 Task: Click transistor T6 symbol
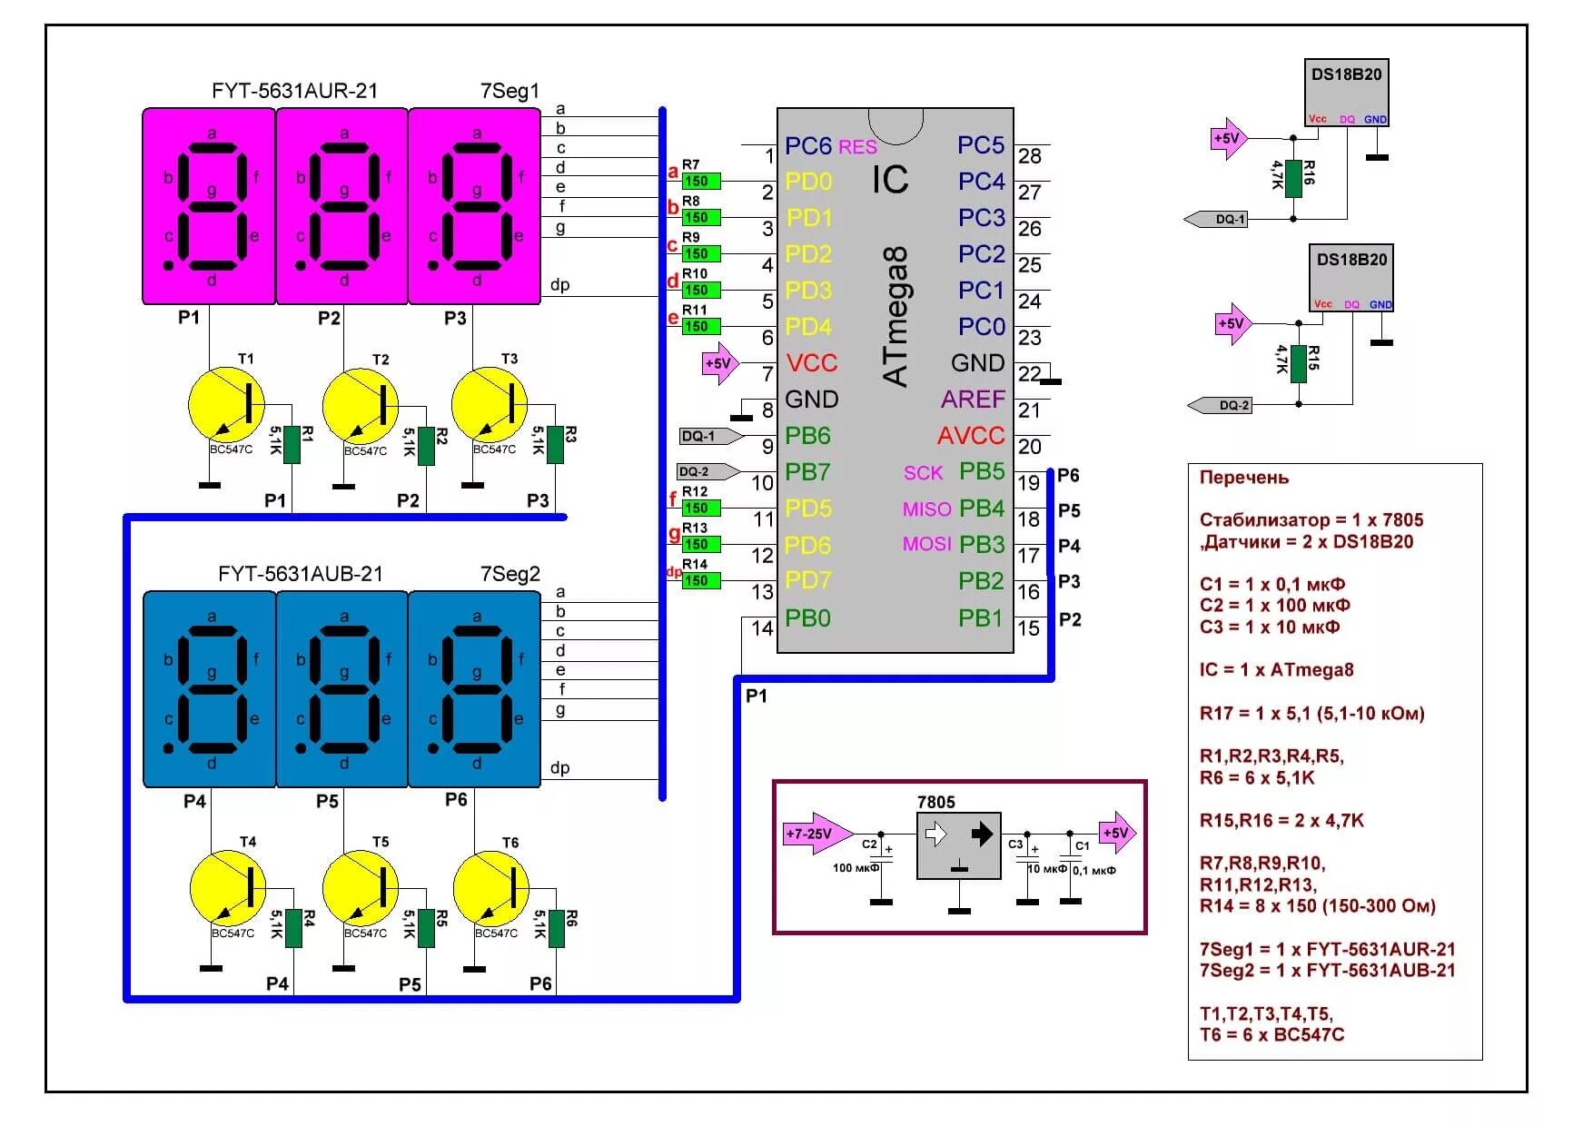point(491,888)
